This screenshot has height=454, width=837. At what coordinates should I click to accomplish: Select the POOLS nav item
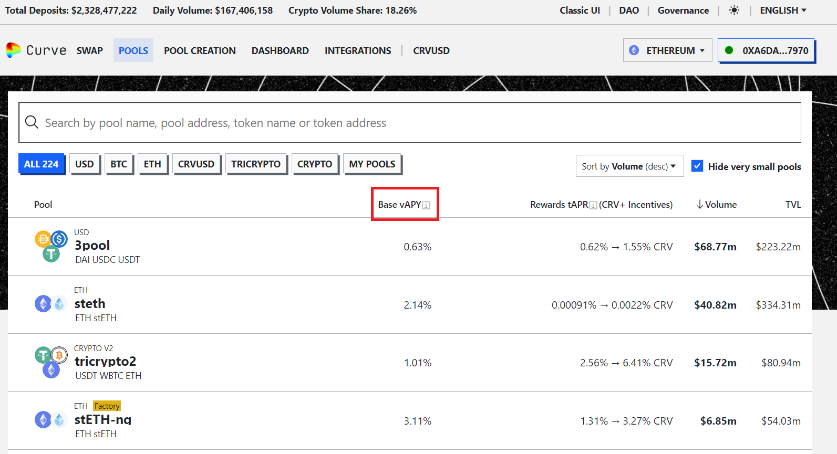(133, 50)
